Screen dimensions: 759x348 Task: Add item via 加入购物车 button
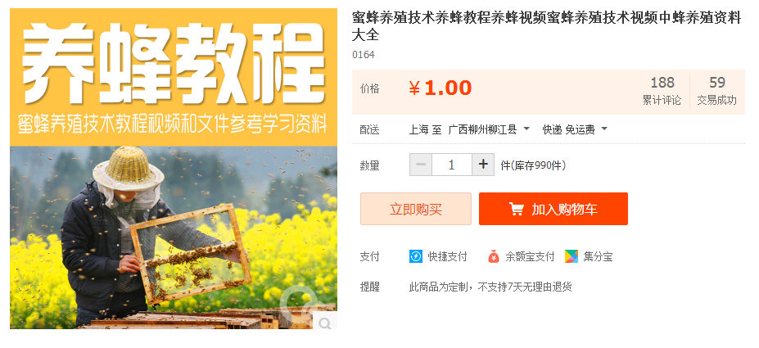(553, 209)
